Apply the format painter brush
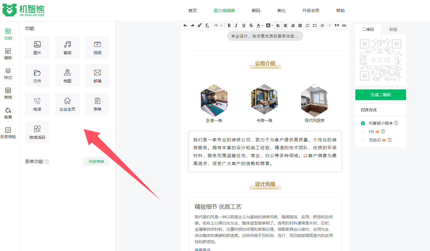This screenshot has width=430, height=251. tap(200, 25)
